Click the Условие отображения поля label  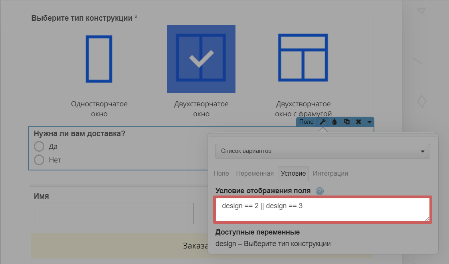(x=263, y=191)
